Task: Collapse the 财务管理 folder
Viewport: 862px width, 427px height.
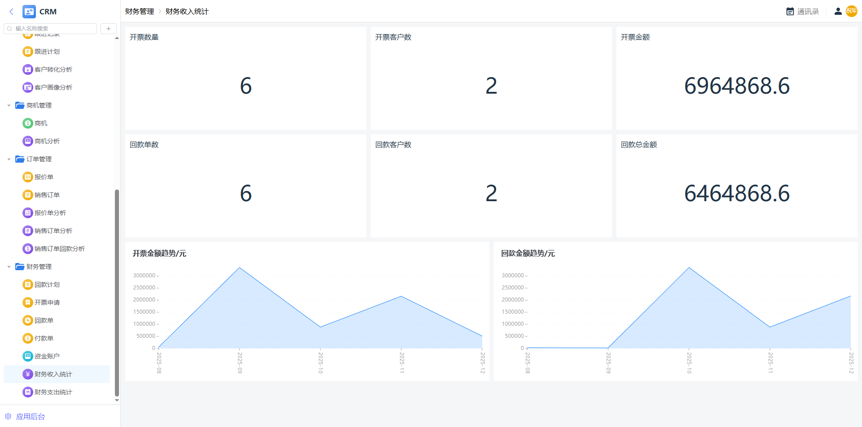Action: click(9, 267)
